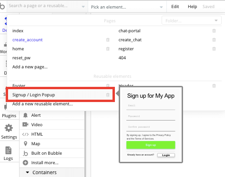Open the Folder dropdown

[x=192, y=20]
